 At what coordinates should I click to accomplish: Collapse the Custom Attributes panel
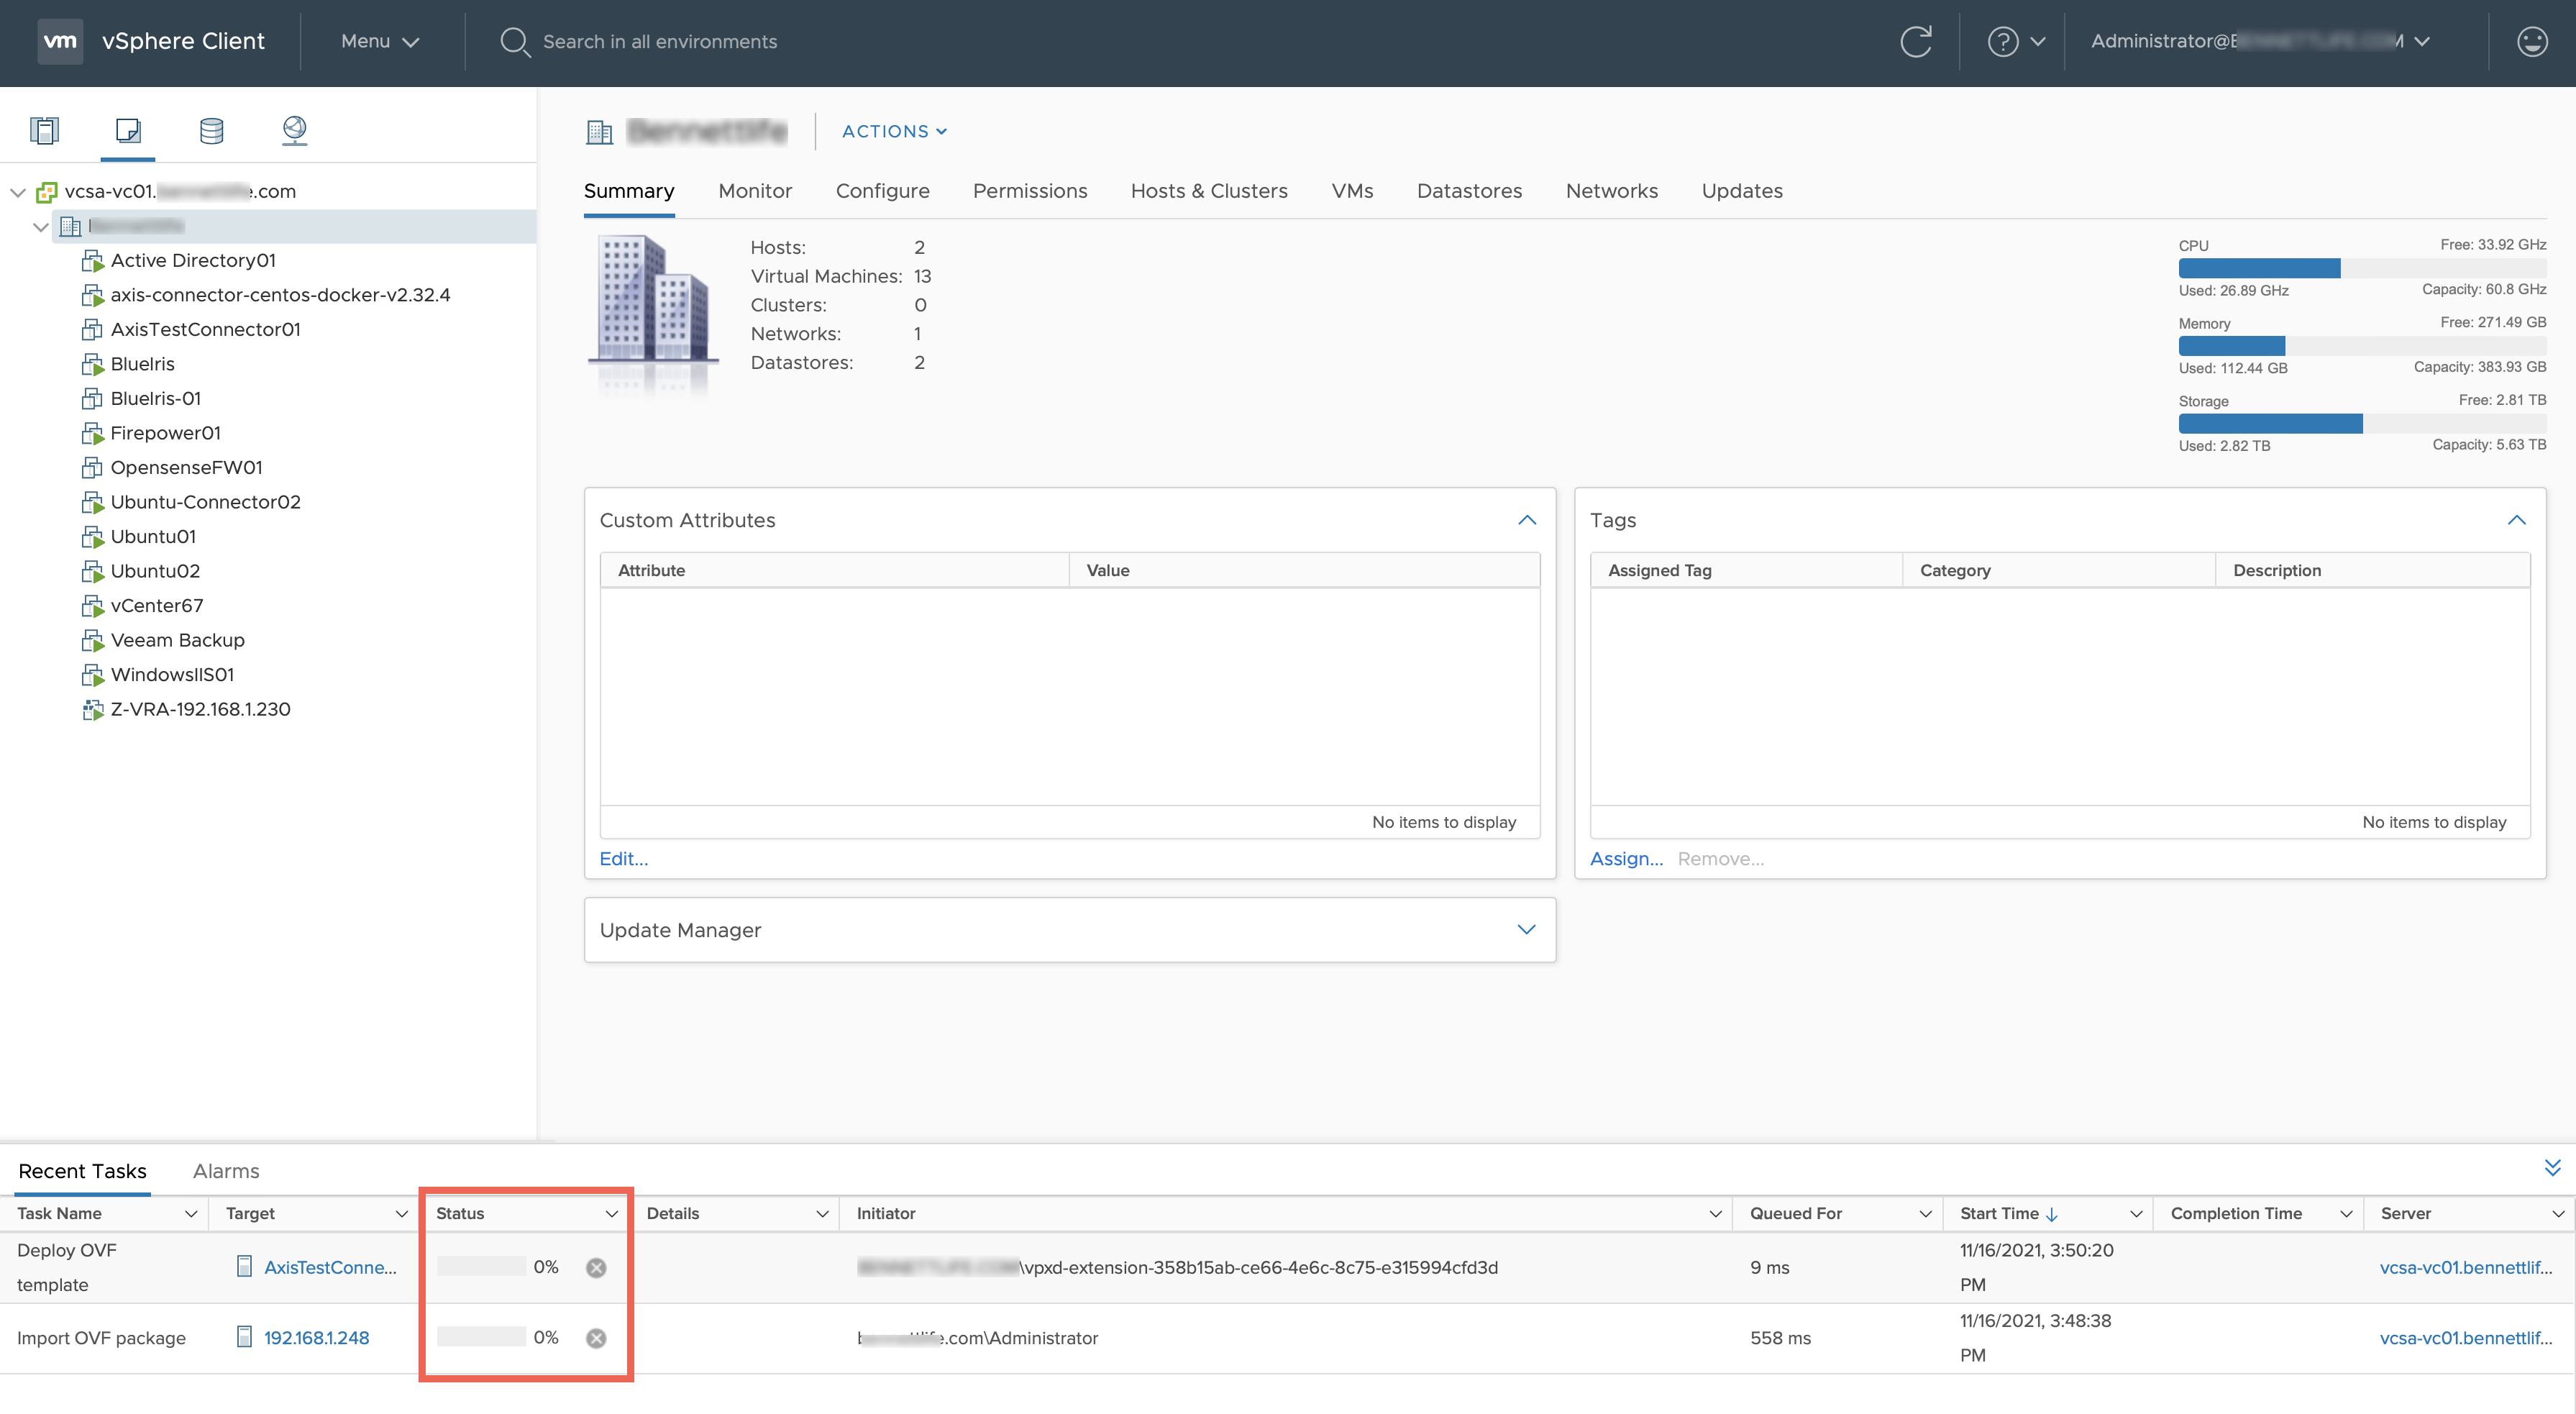point(1526,520)
